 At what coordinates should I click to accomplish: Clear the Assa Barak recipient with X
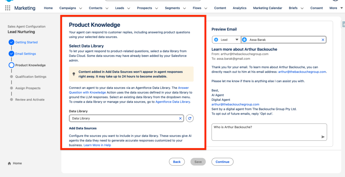tap(323, 40)
